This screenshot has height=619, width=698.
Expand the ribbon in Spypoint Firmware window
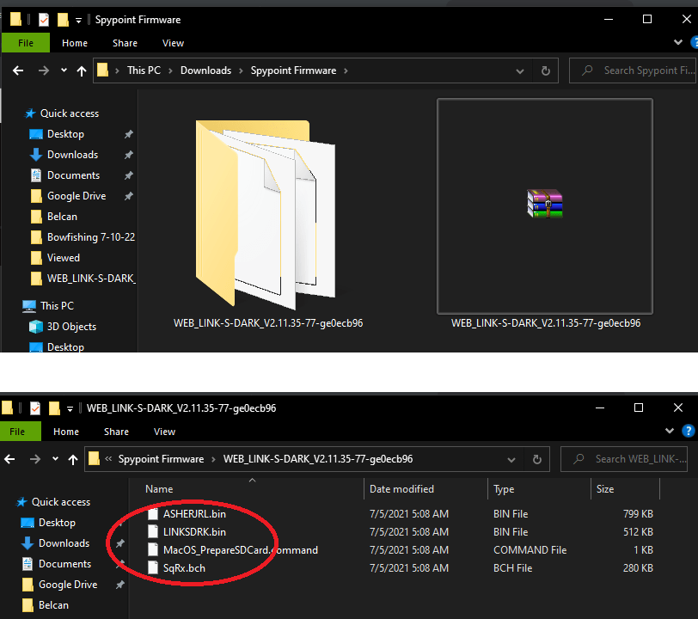tap(678, 42)
